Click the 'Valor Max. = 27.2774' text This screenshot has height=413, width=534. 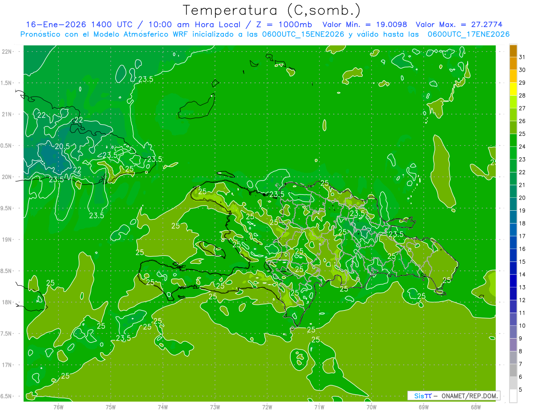(459, 25)
